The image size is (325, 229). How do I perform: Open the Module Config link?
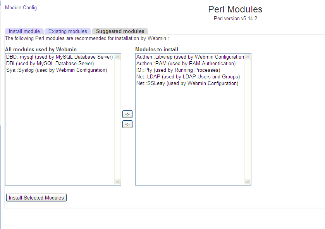pos(21,7)
